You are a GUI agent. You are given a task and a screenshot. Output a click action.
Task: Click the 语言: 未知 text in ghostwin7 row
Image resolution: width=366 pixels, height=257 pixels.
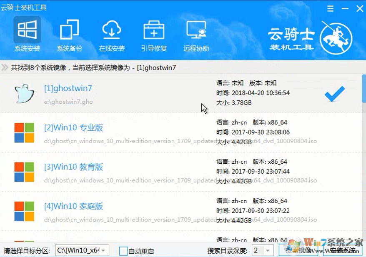[230, 83]
